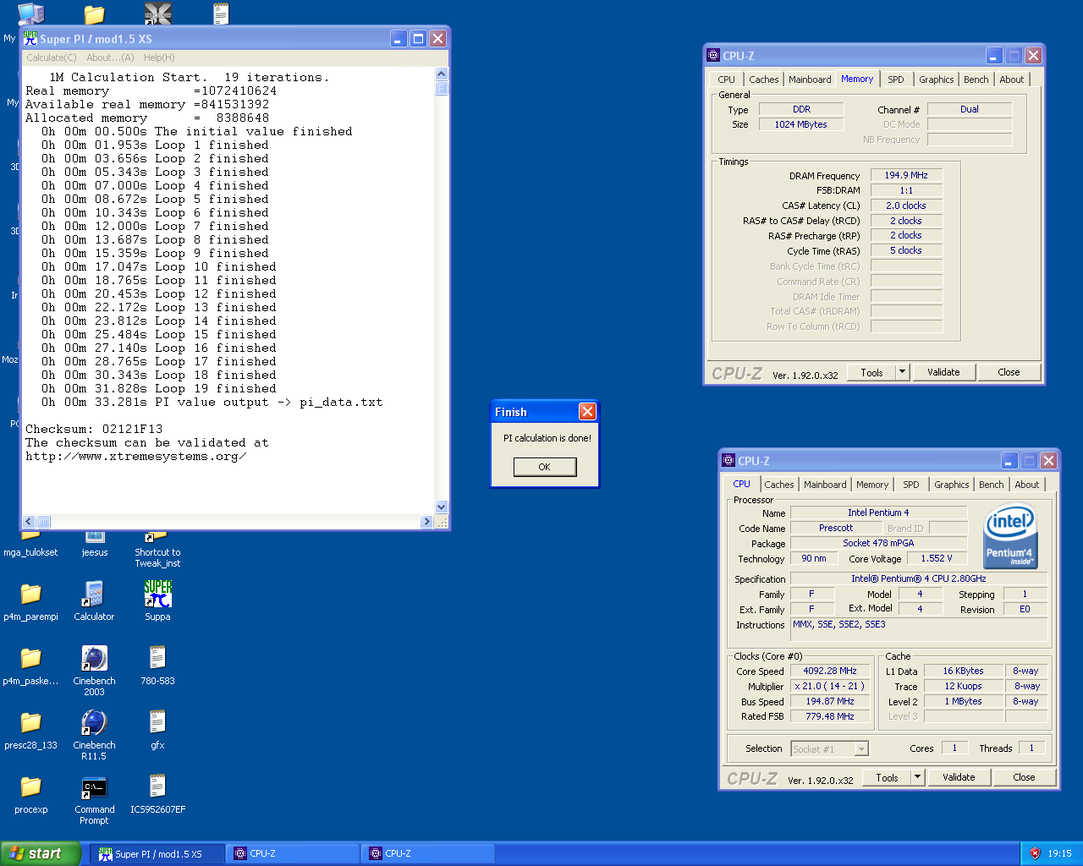
Task: Click the 19:15 system clock
Action: (1059, 853)
